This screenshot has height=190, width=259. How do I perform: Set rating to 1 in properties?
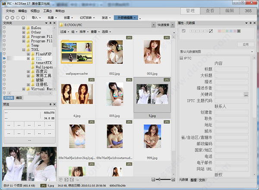(191, 31)
